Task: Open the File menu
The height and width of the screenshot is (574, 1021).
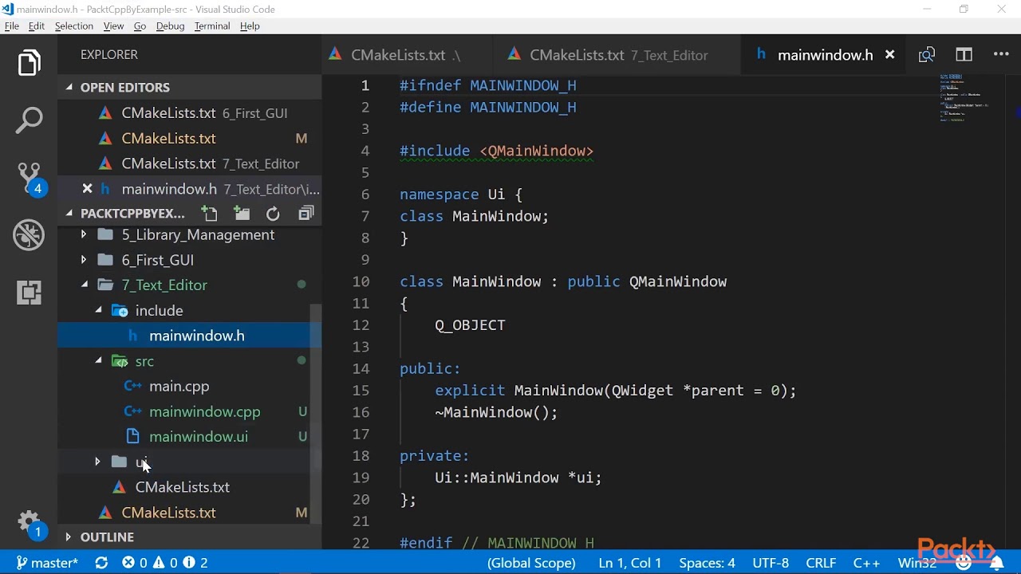Action: pyautogui.click(x=12, y=26)
